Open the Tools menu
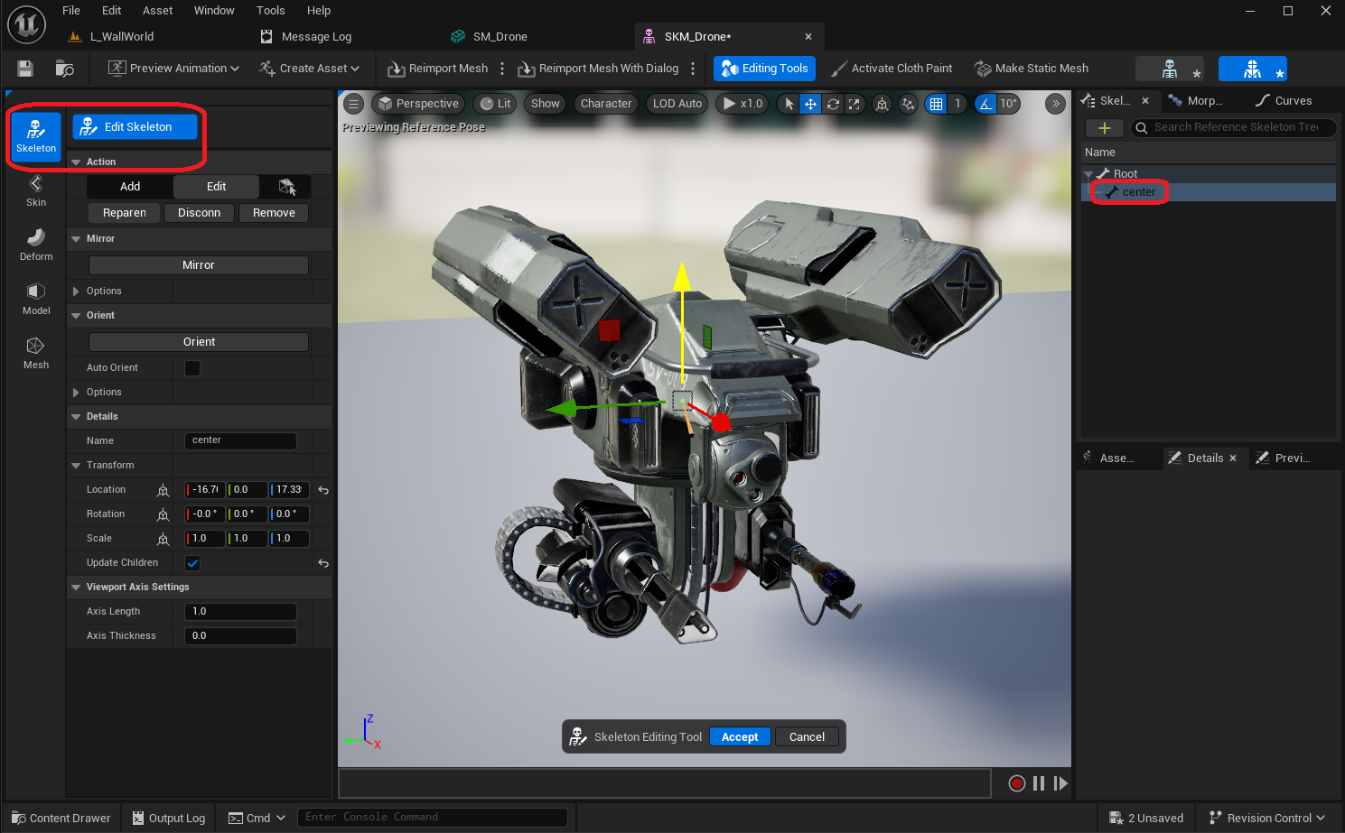 (270, 11)
